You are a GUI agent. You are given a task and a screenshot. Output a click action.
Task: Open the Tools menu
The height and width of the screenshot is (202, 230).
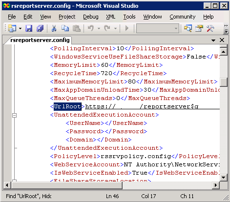pos(129,17)
